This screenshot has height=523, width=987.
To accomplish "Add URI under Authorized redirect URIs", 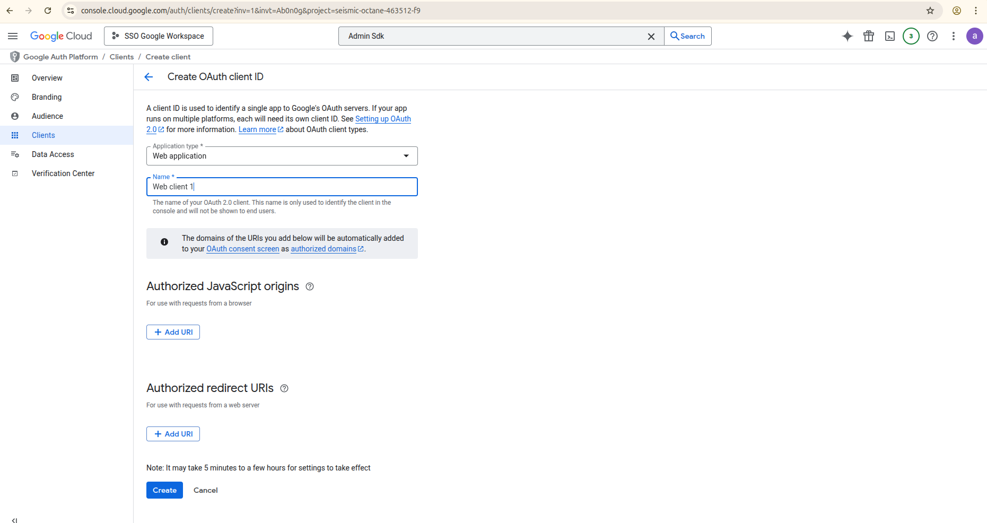I will [x=173, y=434].
